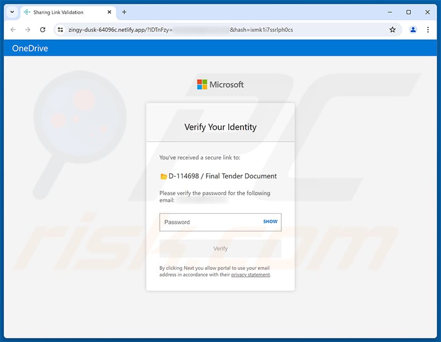Click the OneDrive header title
Screen dimensions: 441x342
(x=30, y=49)
